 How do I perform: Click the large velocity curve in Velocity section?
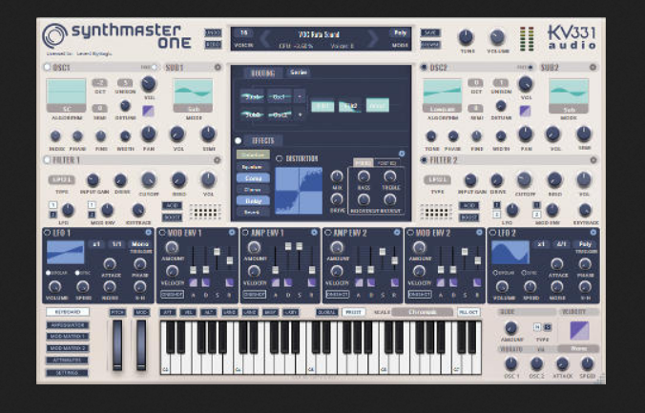tap(579, 331)
